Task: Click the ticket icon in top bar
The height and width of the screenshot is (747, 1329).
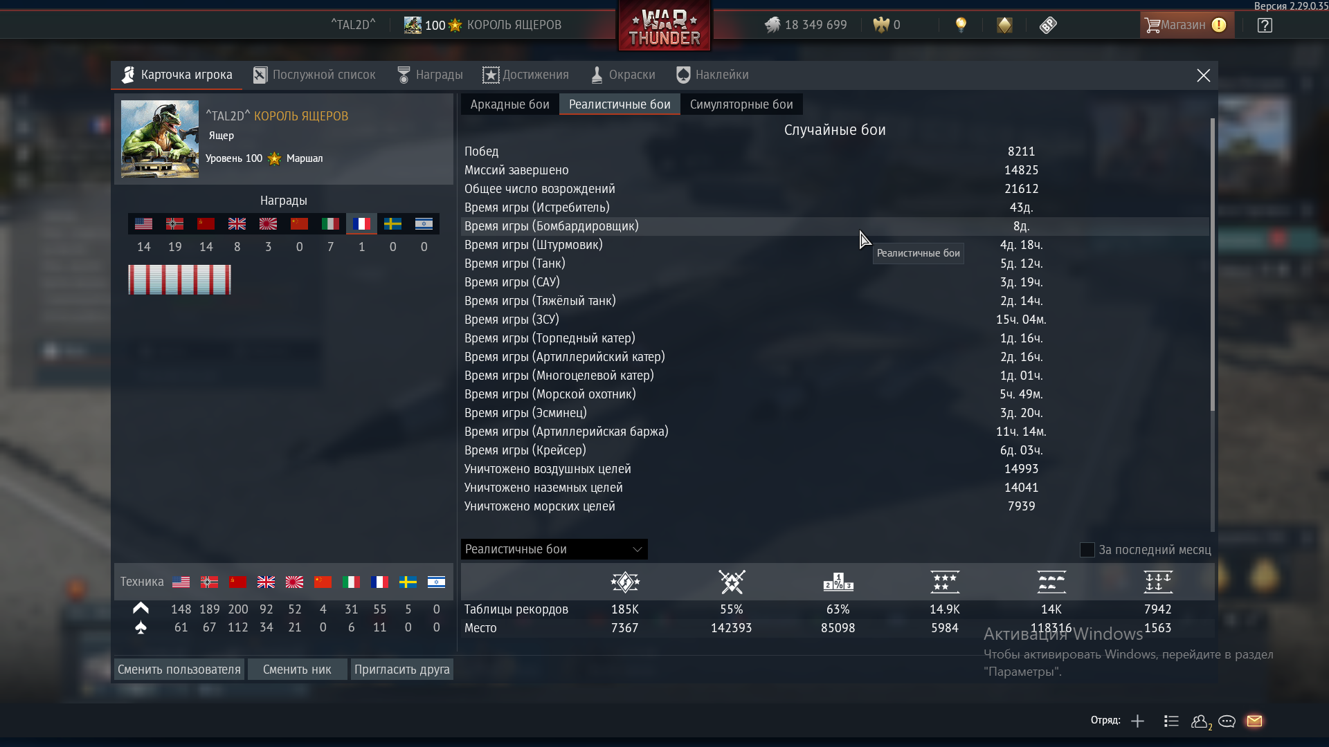Action: [x=1048, y=26]
